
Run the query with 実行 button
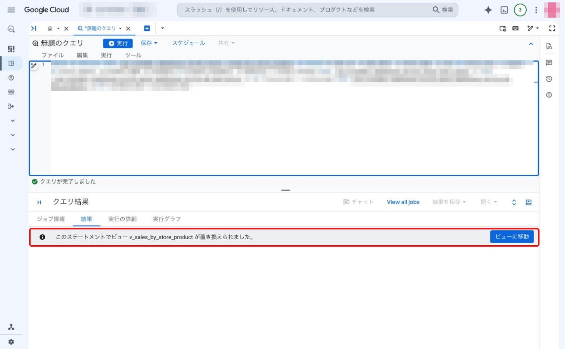click(x=118, y=43)
